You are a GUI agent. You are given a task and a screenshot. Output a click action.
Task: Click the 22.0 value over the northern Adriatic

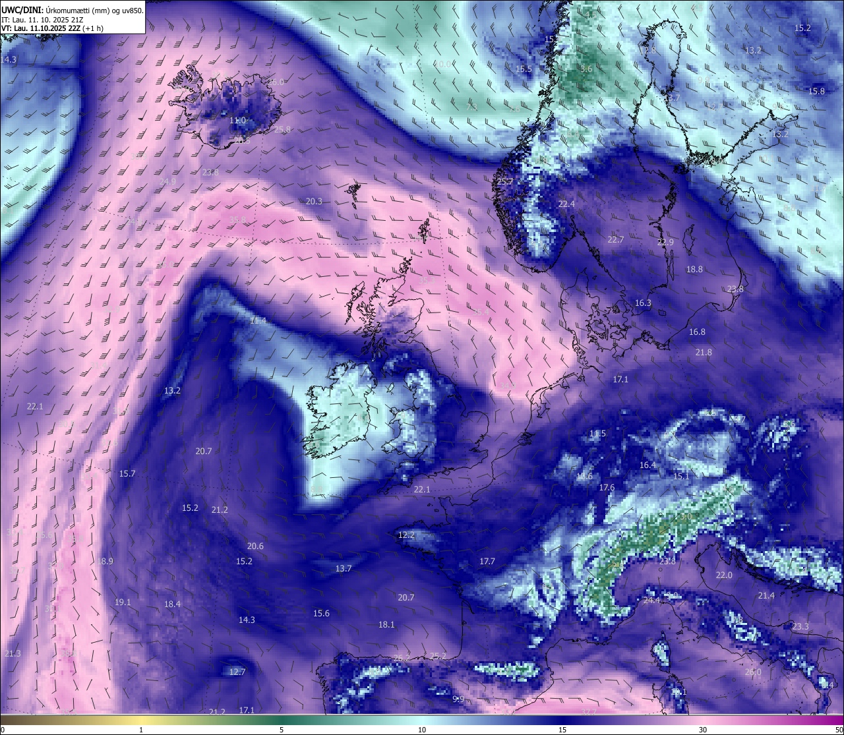724,575
